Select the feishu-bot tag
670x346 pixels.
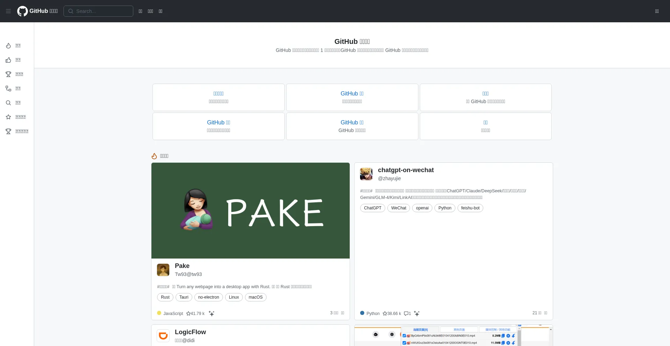[470, 208]
